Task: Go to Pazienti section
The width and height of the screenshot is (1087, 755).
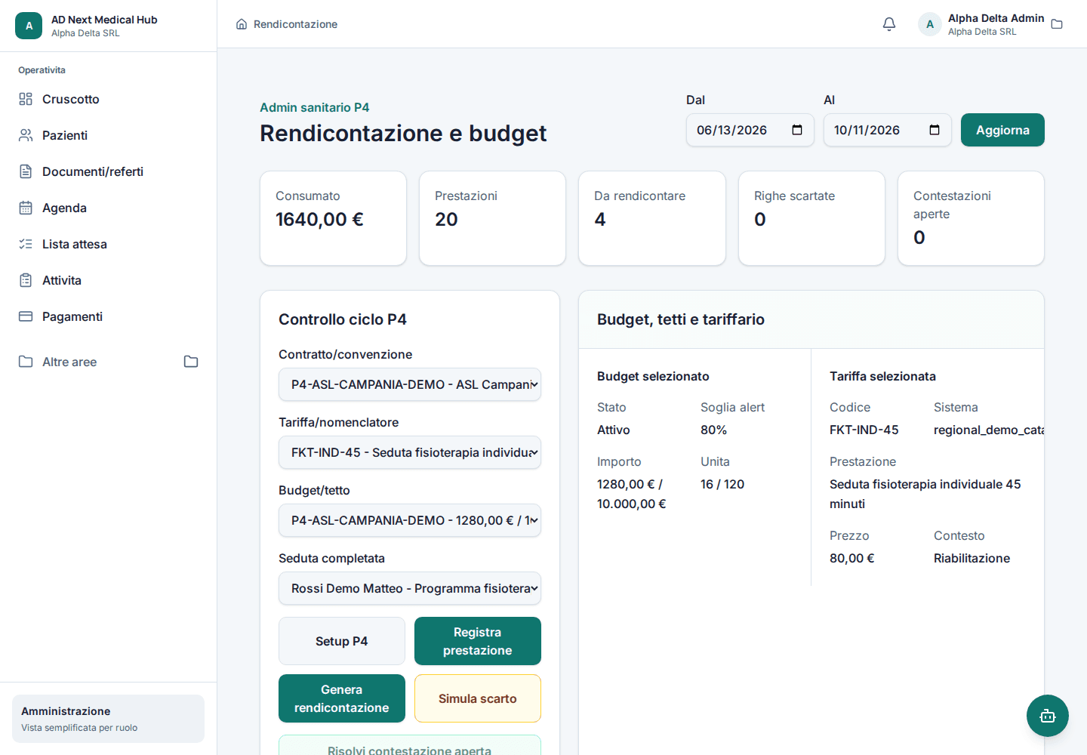Action: point(108,135)
